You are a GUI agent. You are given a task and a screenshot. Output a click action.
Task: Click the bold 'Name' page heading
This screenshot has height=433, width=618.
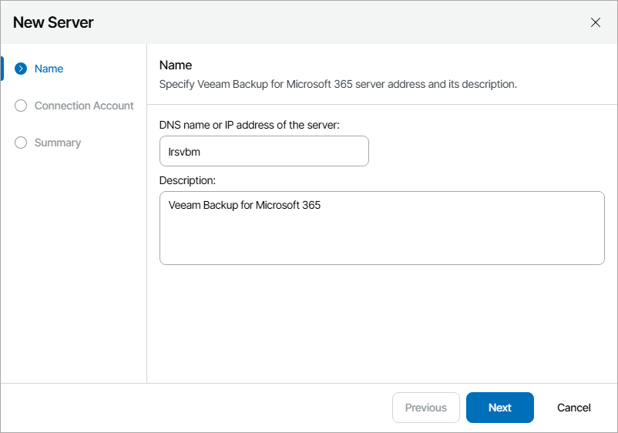[176, 65]
